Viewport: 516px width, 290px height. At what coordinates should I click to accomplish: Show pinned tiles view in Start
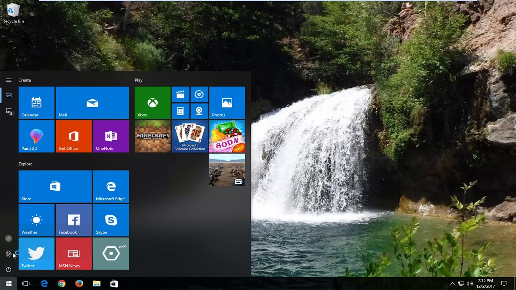click(8, 95)
